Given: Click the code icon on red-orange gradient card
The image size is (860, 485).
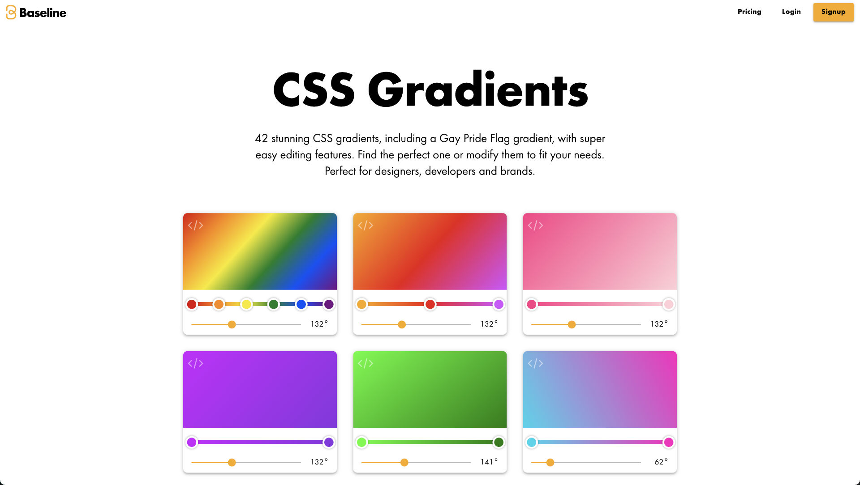Looking at the screenshot, I should (x=365, y=225).
